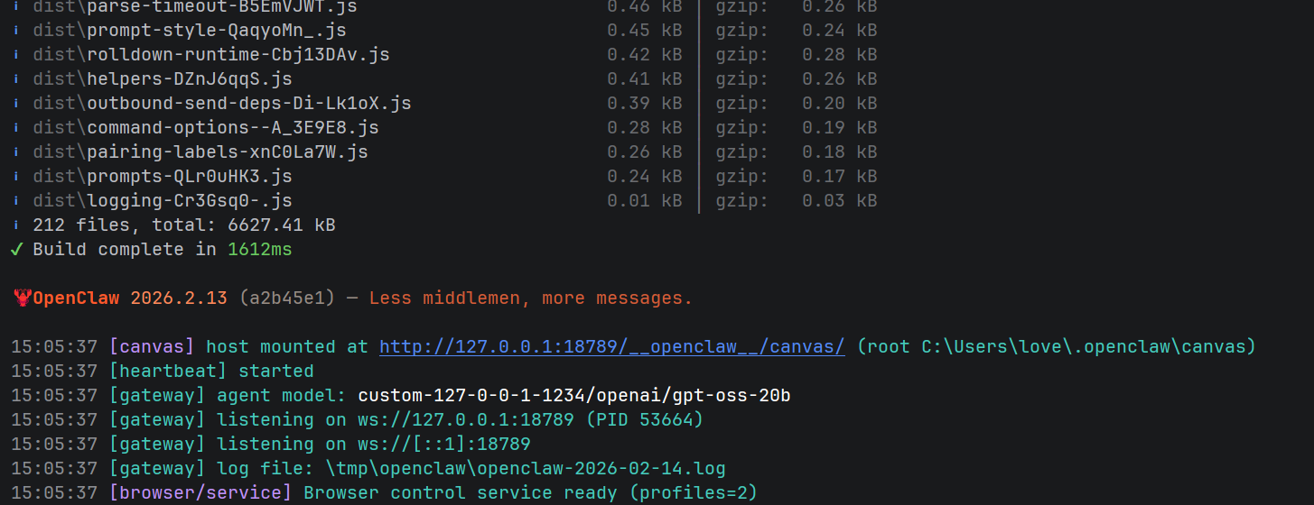Click the dist\prompts-QLr0uHK3.js file path
The image size is (1314, 505).
coord(163,176)
